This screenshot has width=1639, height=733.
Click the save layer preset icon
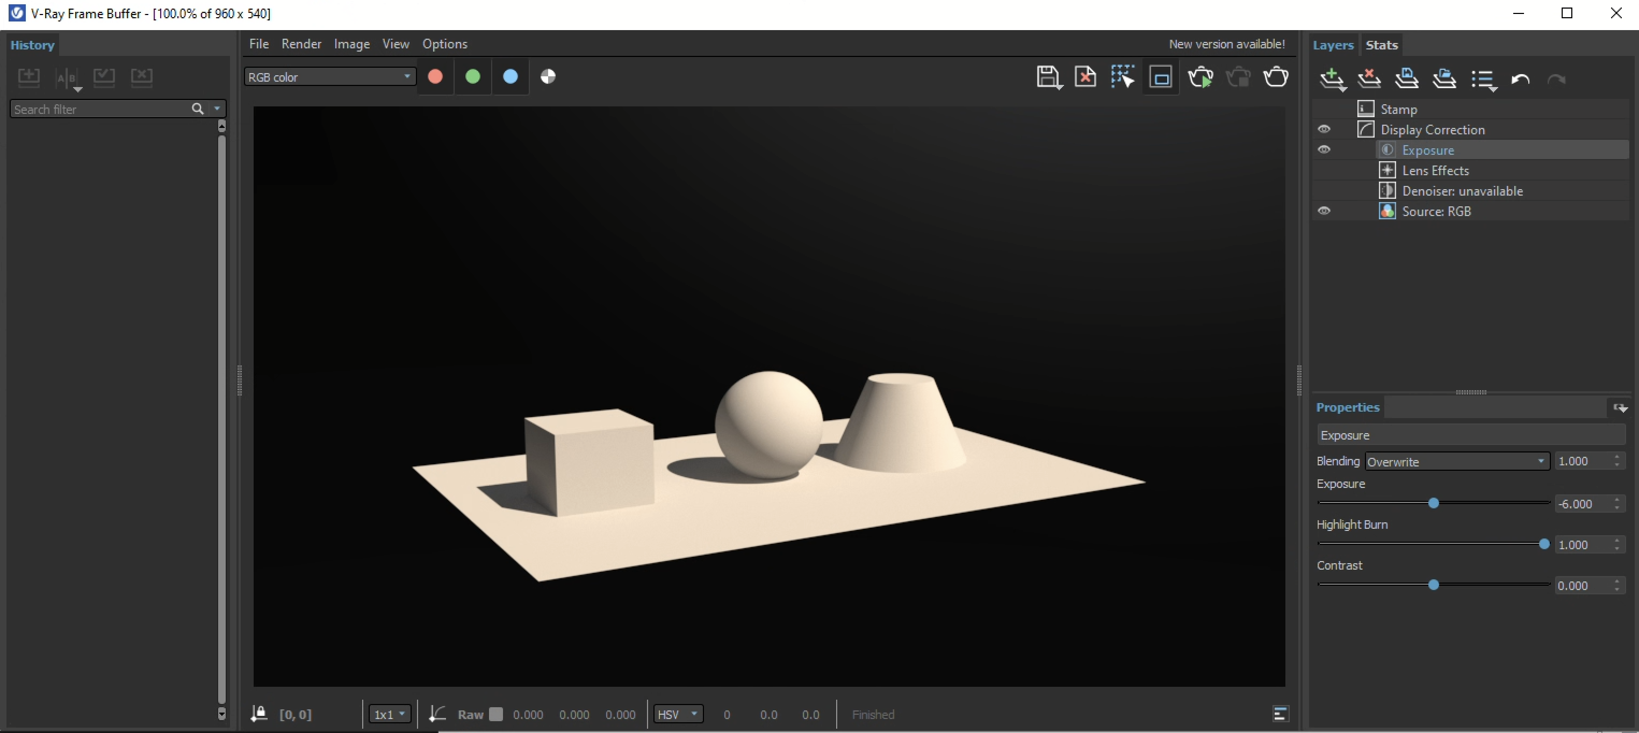(1407, 79)
